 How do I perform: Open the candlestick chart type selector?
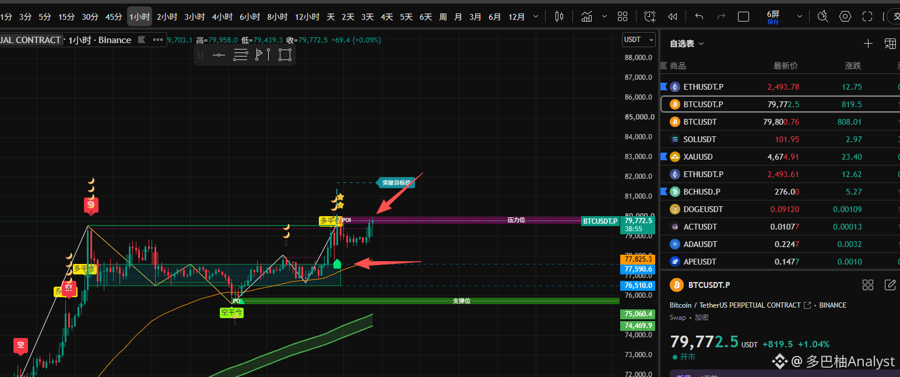(560, 17)
